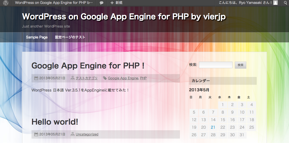Image resolution: width=289 pixels, height=143 pixels.
Task: Click the 検索: label text
Action: click(193, 65)
